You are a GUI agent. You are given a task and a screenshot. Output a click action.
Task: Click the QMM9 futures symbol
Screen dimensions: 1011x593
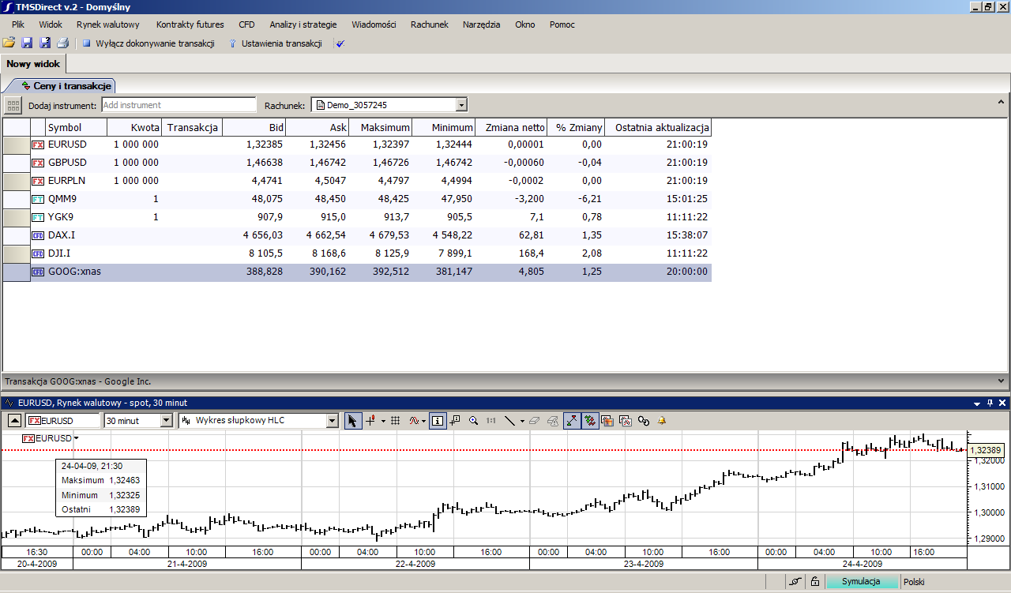pyautogui.click(x=62, y=199)
